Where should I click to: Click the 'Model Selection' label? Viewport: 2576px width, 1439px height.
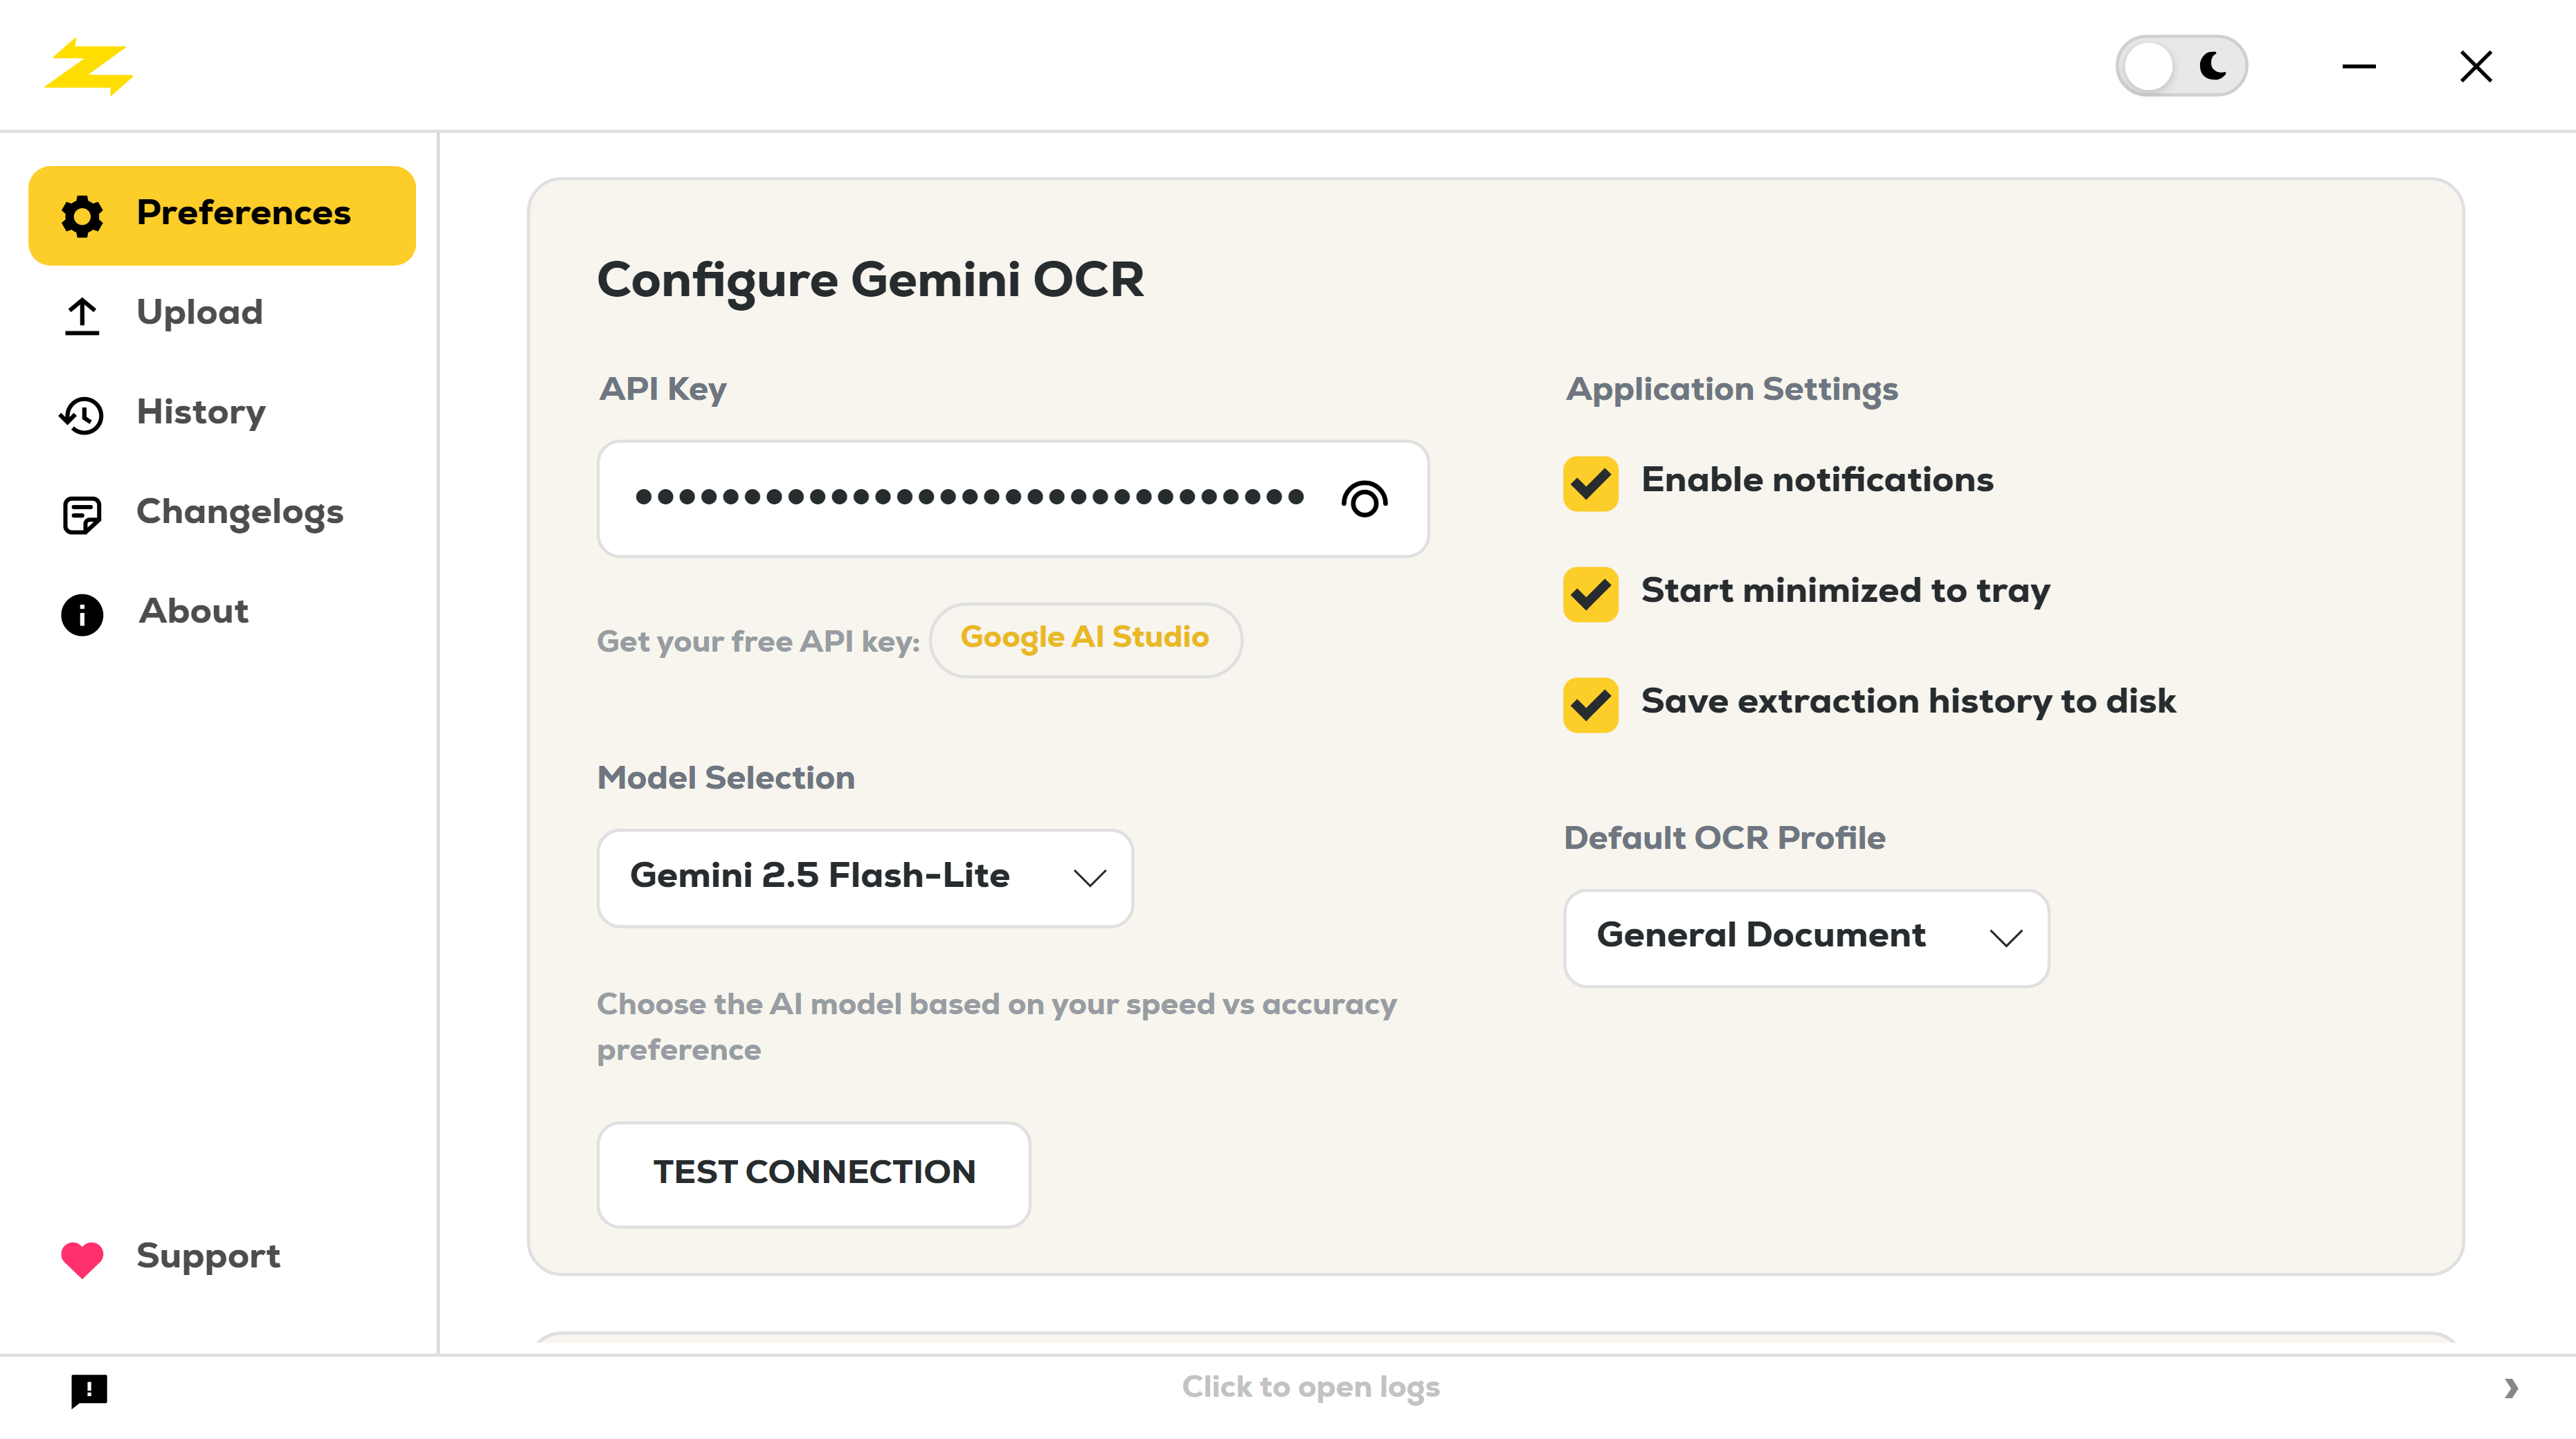pos(726,778)
